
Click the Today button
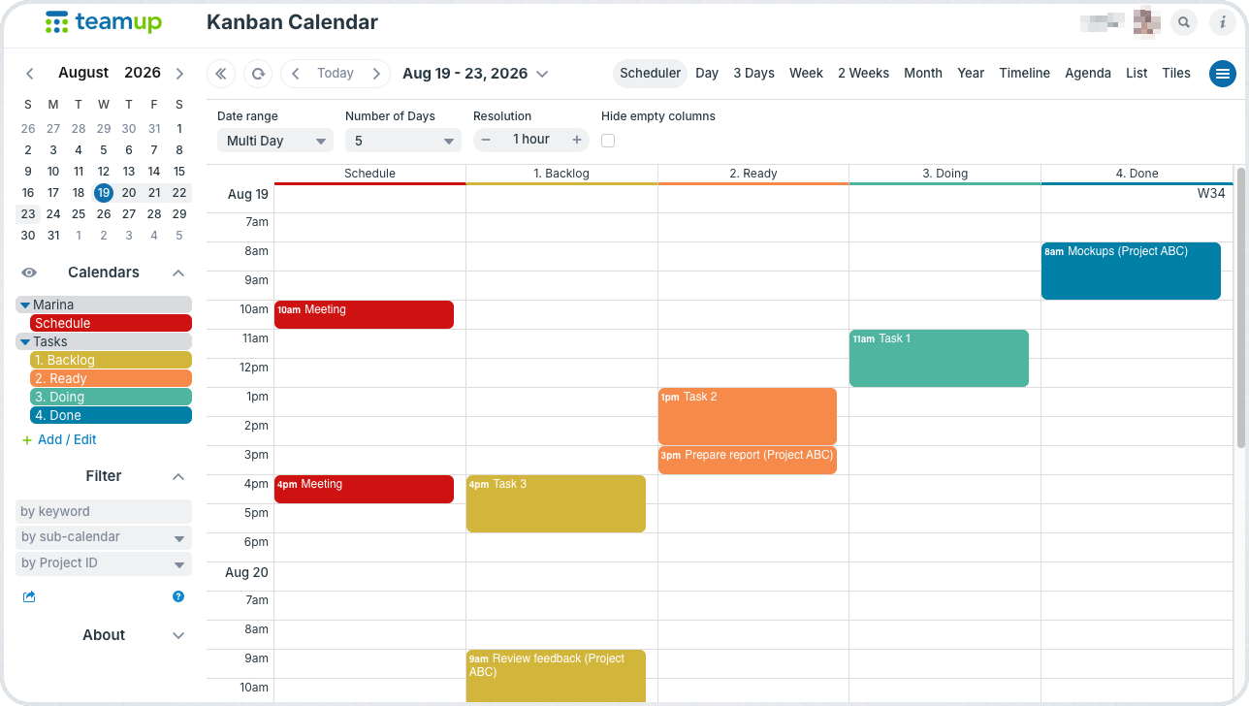(x=336, y=74)
